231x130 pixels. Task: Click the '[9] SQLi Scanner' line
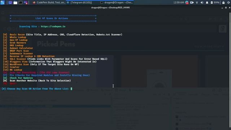tap(55, 59)
